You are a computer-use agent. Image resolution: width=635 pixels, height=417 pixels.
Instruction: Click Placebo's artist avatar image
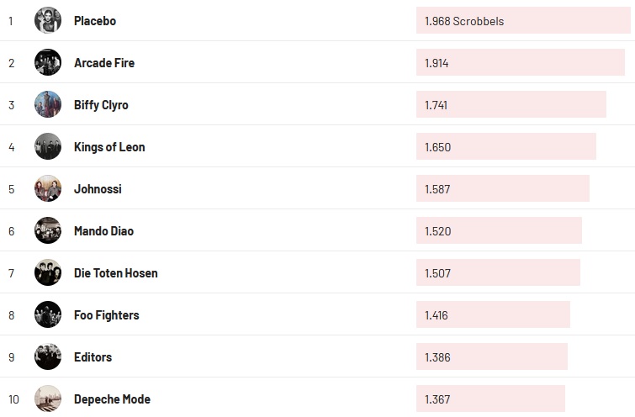click(x=48, y=20)
